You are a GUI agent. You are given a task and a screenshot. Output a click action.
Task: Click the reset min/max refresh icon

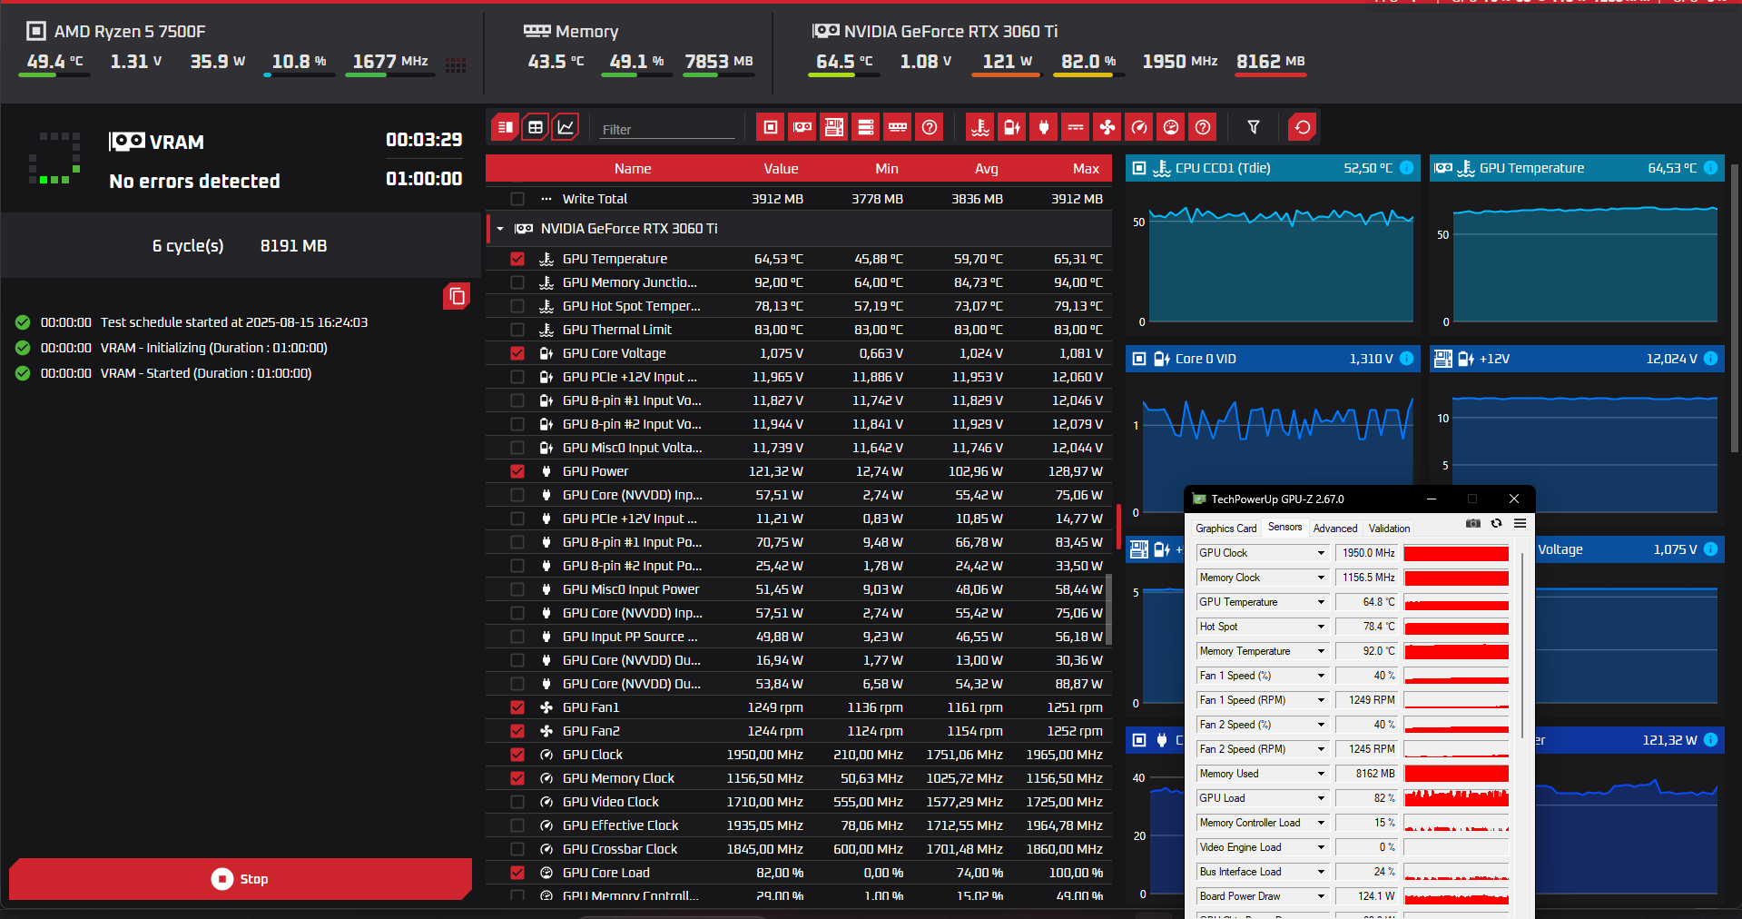click(x=1303, y=127)
